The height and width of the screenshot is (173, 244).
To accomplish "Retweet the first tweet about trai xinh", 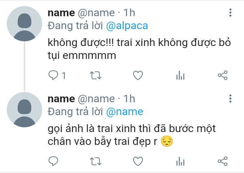I will (96, 75).
